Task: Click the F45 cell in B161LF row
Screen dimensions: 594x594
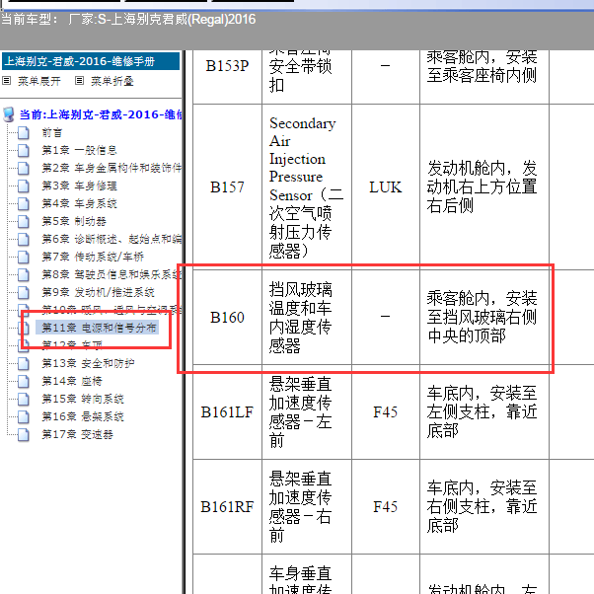Action: click(386, 412)
